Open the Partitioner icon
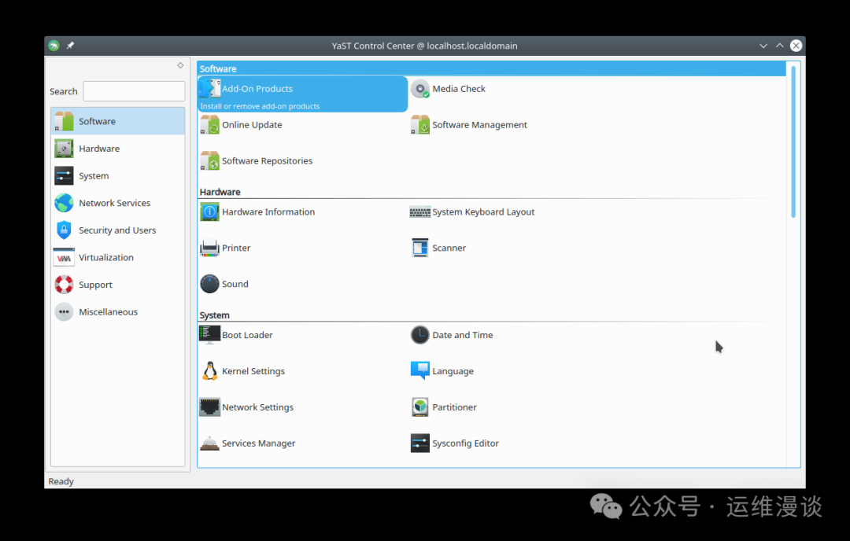Screen dimensions: 850x541 click(419, 407)
